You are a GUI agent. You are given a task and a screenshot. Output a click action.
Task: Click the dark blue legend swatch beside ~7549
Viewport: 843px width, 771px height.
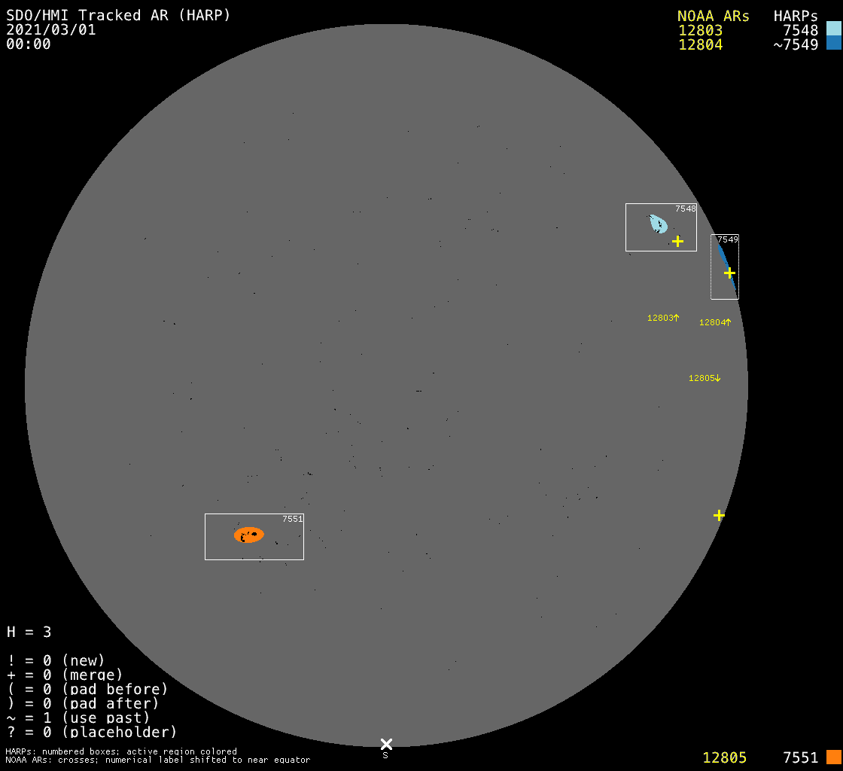tap(833, 43)
